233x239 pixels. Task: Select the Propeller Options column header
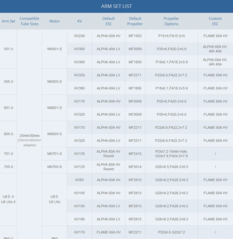171,21
